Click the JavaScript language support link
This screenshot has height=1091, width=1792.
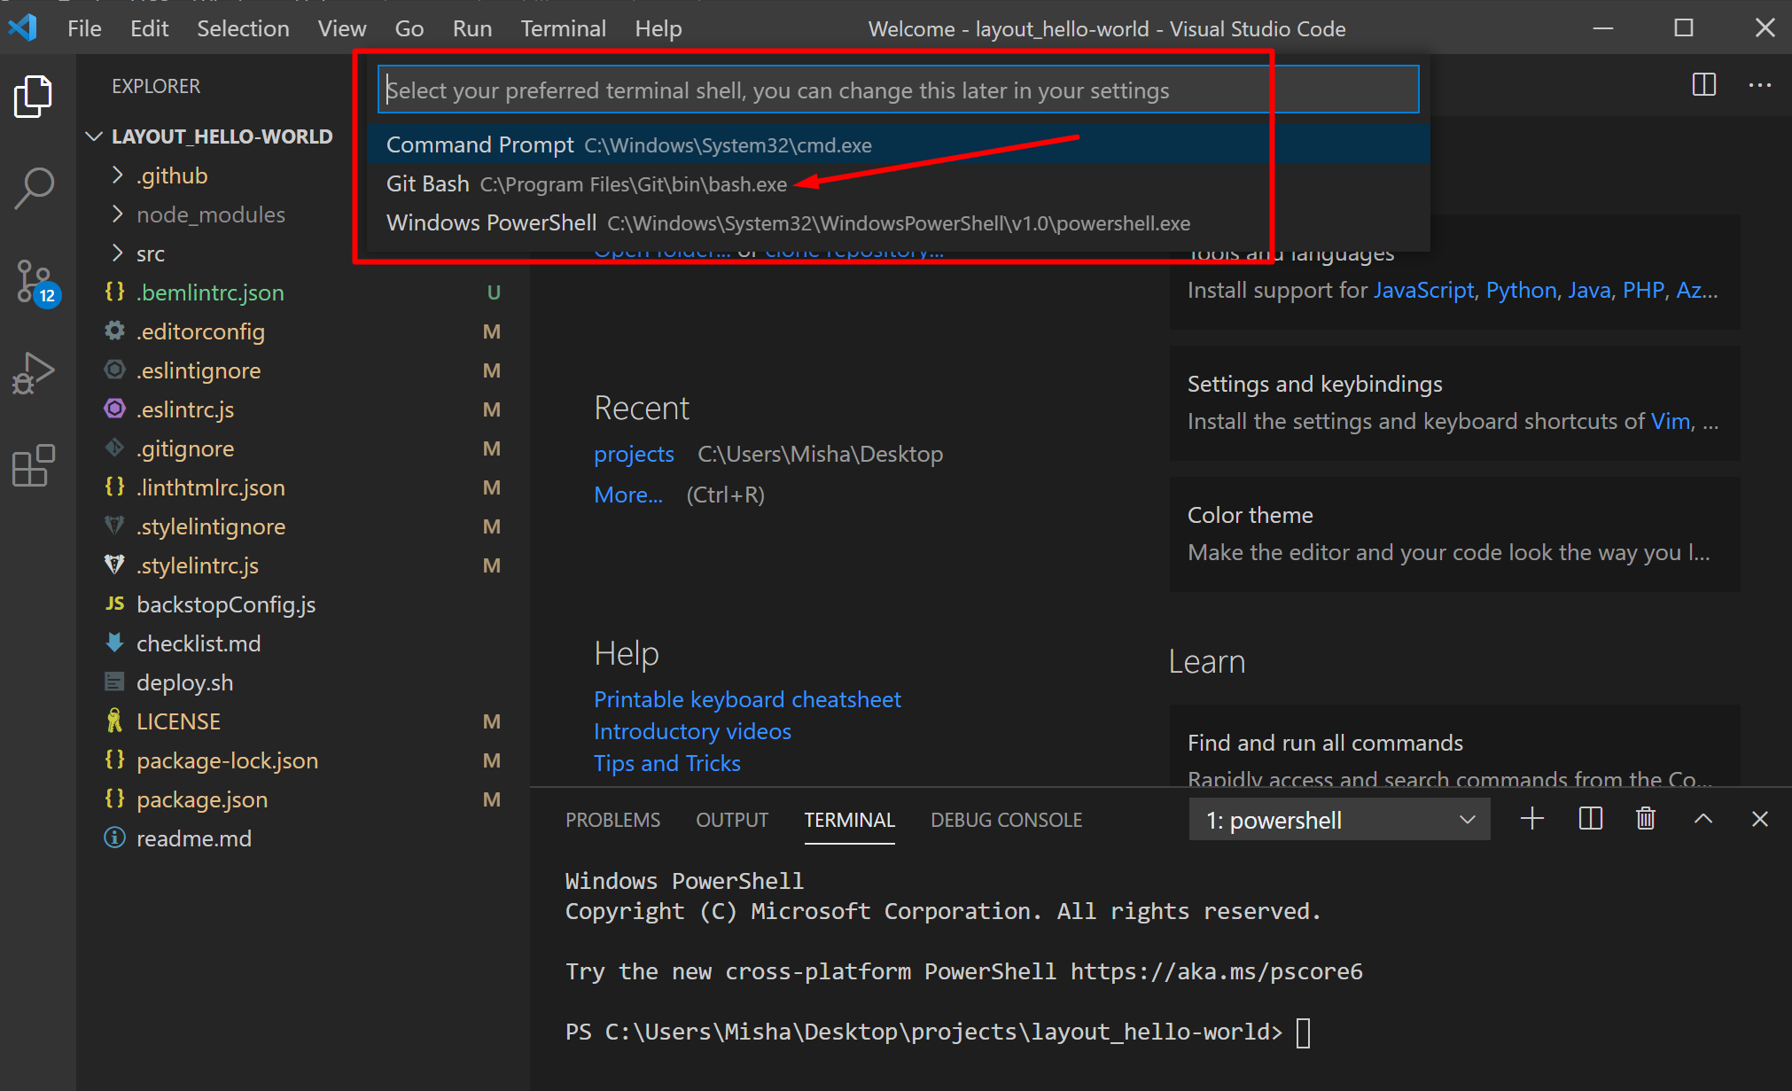[x=1423, y=290]
